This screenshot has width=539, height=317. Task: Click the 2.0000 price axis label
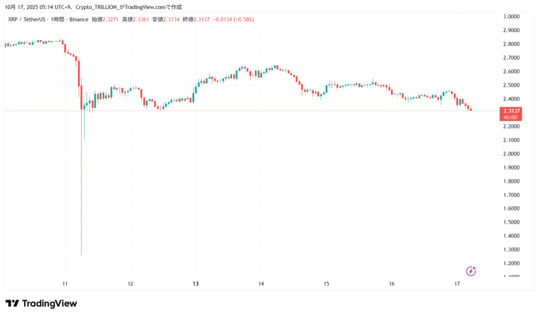click(x=512, y=154)
